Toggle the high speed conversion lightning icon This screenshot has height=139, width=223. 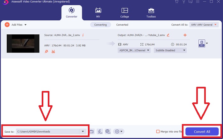(100, 131)
